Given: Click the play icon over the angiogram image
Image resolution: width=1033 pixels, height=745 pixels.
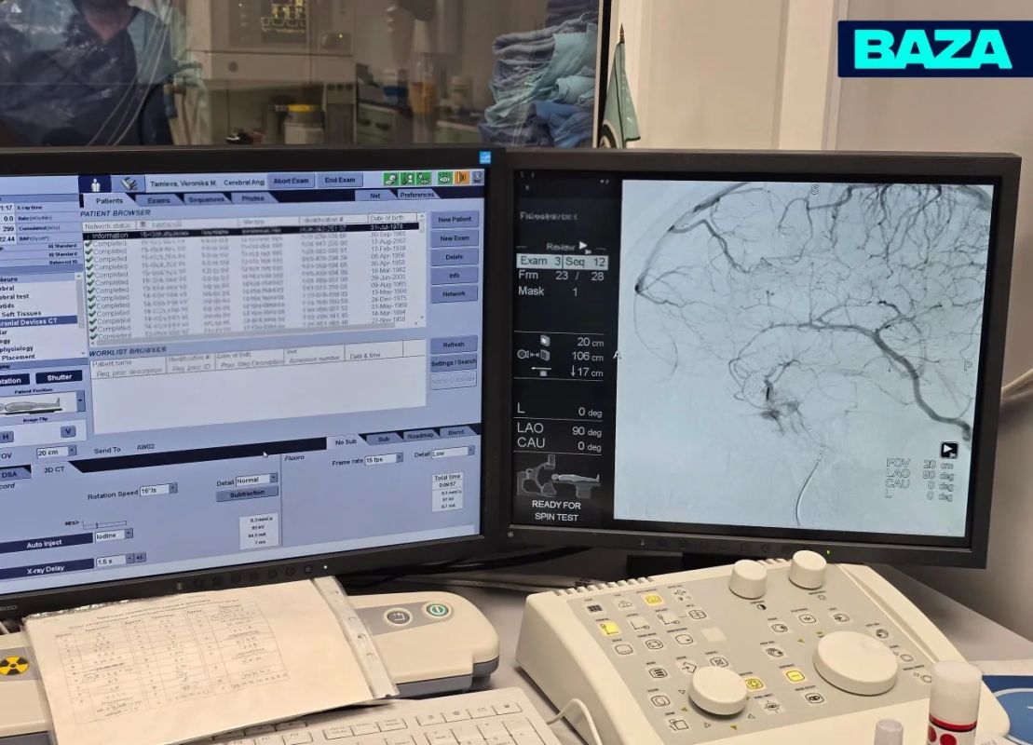Looking at the screenshot, I should (948, 449).
